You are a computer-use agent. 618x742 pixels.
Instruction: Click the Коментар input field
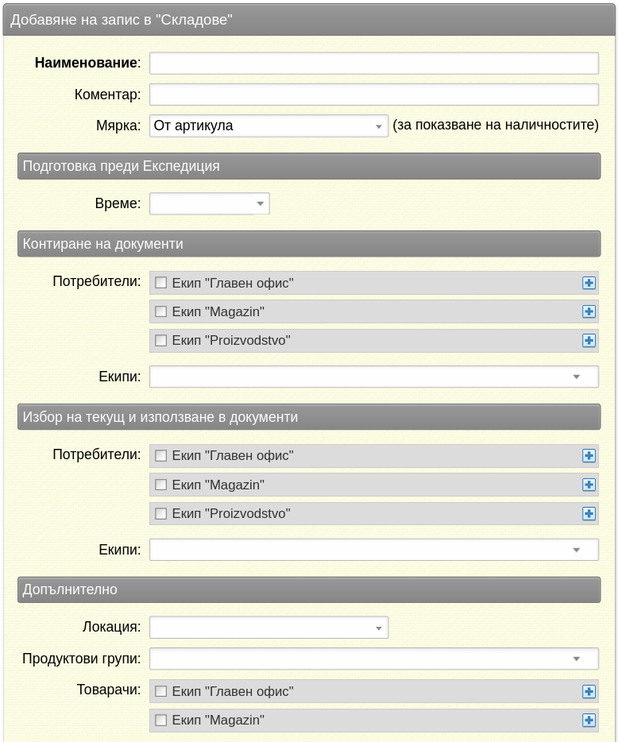coord(374,95)
